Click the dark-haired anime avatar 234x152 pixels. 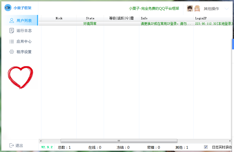click(x=190, y=8)
